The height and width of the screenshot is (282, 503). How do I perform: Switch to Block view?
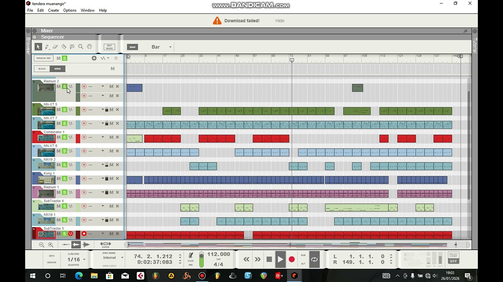click(42, 69)
